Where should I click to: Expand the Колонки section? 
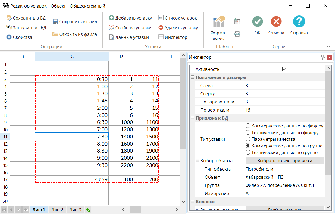click(192, 201)
